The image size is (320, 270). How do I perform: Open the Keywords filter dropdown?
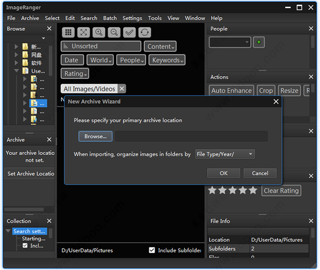pyautogui.click(x=167, y=60)
